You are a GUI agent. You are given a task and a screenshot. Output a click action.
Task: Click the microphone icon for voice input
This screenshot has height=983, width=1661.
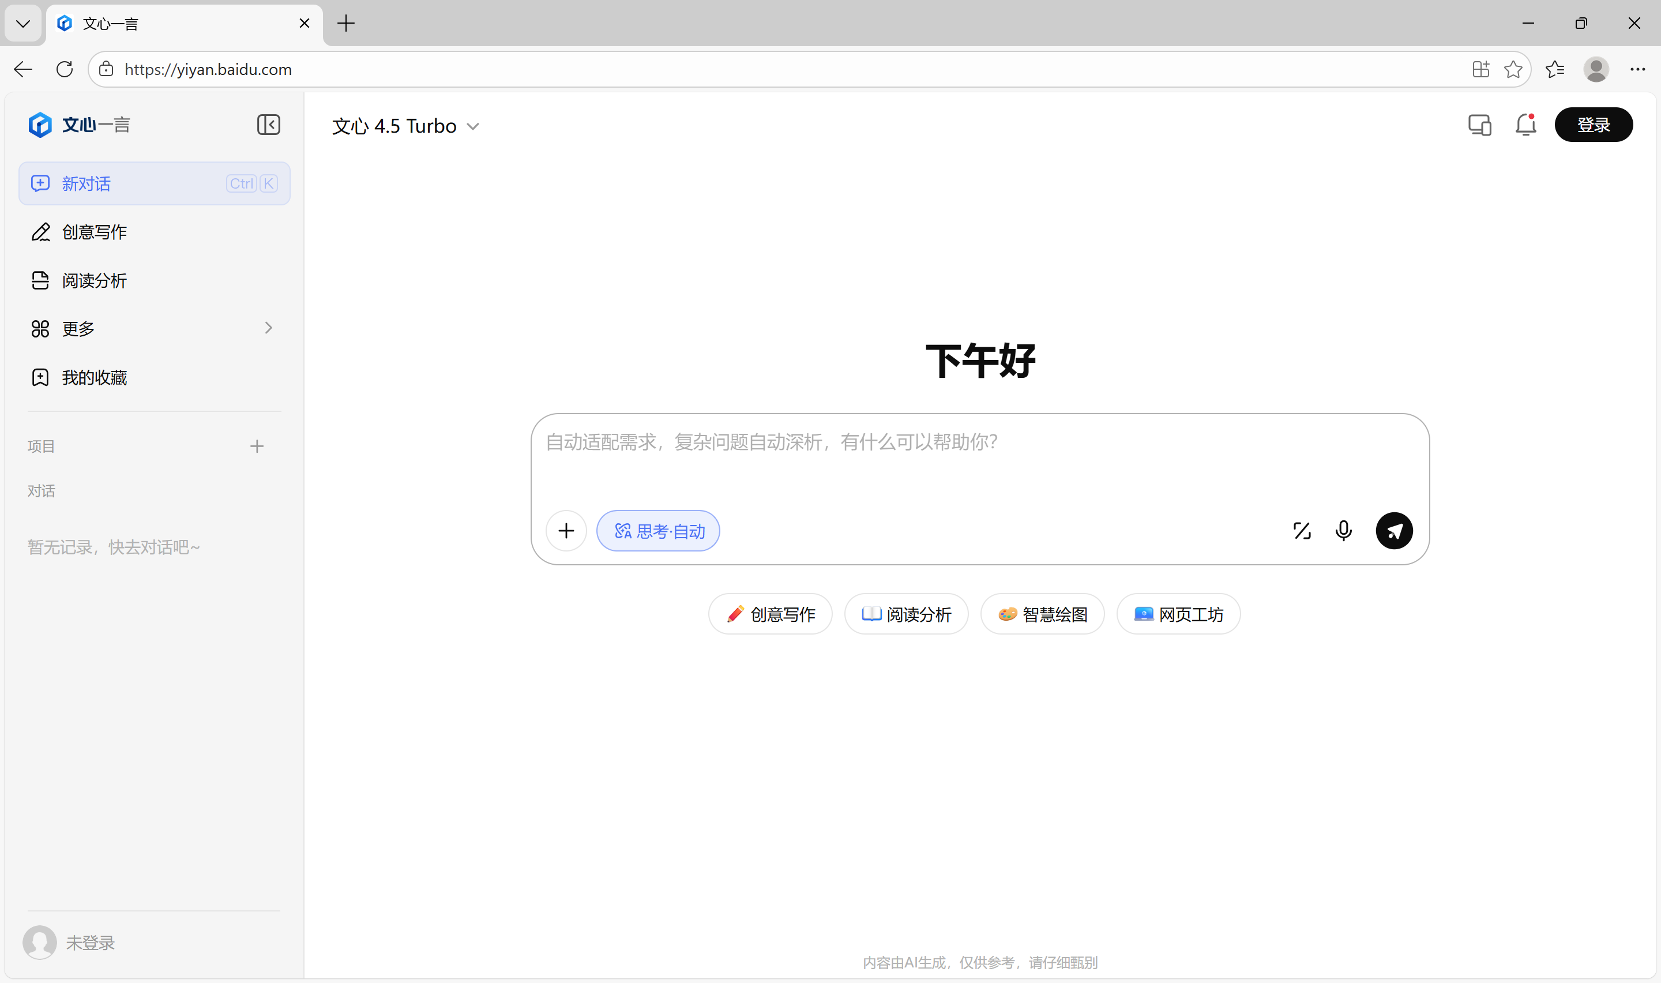click(x=1343, y=531)
